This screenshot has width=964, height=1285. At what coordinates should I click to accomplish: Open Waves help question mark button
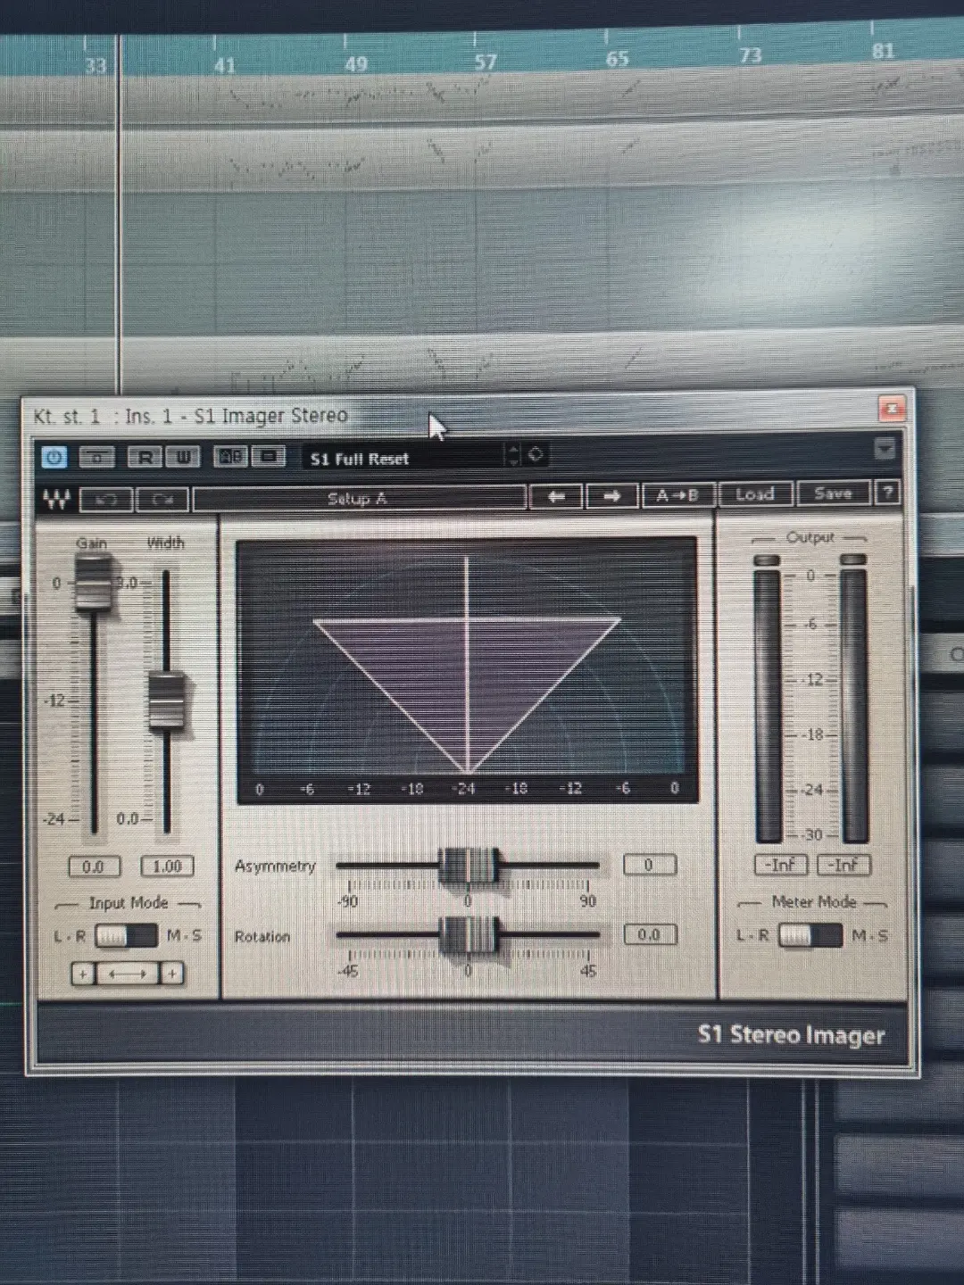tap(887, 493)
